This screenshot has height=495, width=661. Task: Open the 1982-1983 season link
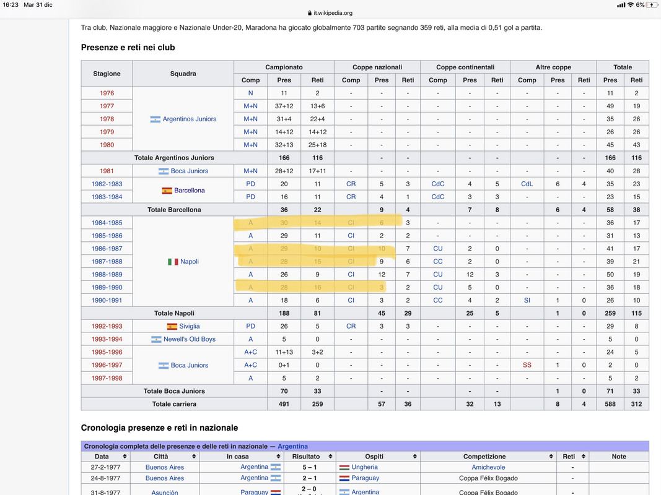(107, 184)
